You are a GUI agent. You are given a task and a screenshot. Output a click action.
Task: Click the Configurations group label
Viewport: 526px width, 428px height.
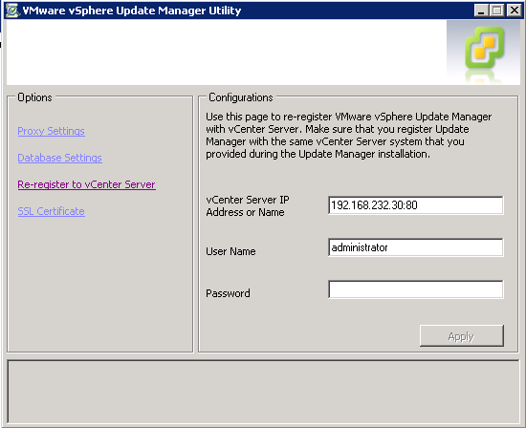(x=241, y=97)
